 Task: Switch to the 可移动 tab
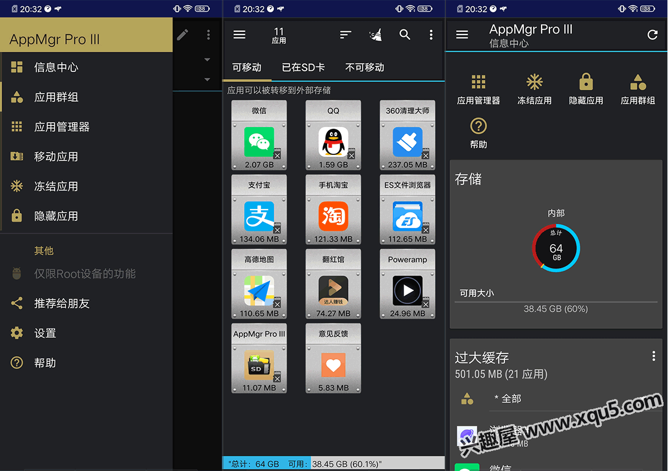(x=247, y=67)
